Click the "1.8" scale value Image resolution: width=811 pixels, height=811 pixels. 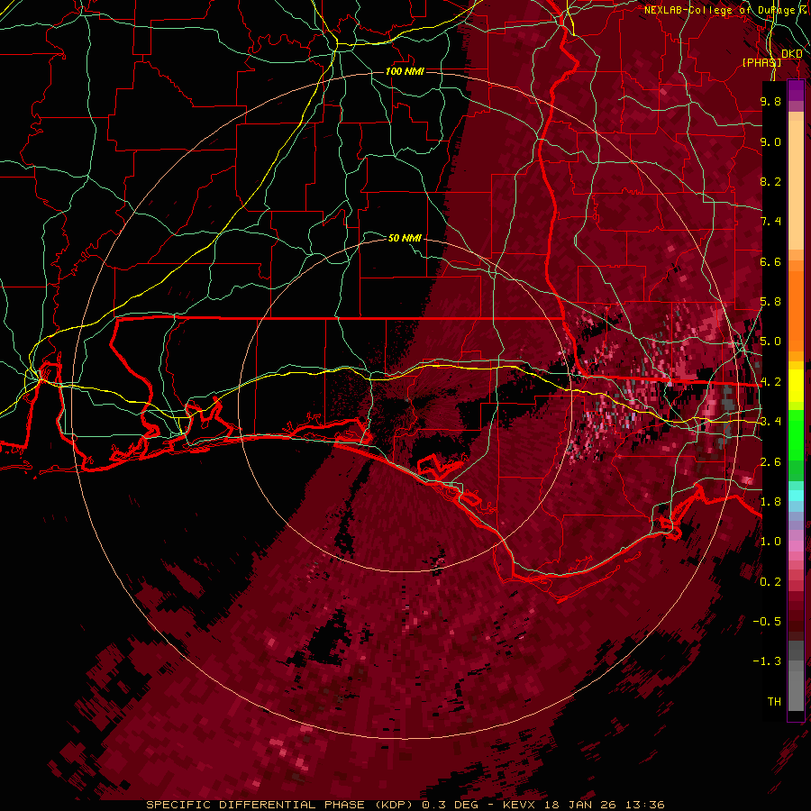coord(770,502)
